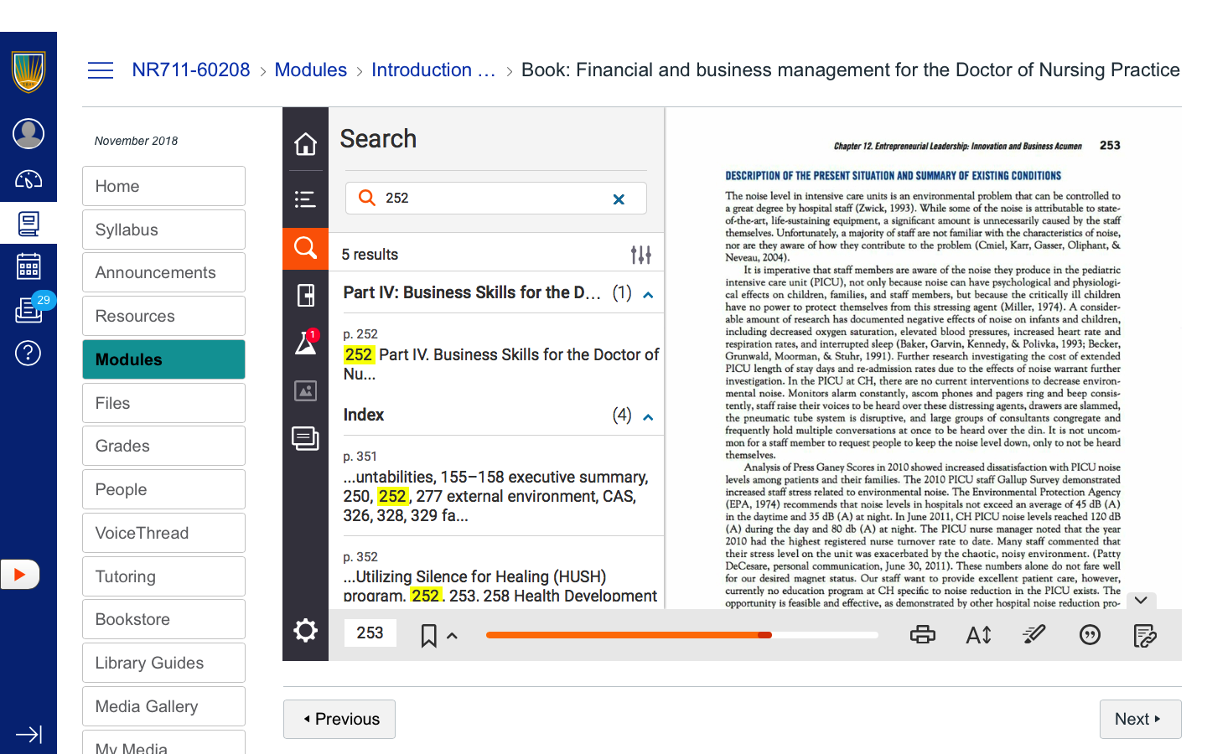This screenshot has width=1207, height=754.
Task: Collapse the Index results group
Action: tap(648, 417)
